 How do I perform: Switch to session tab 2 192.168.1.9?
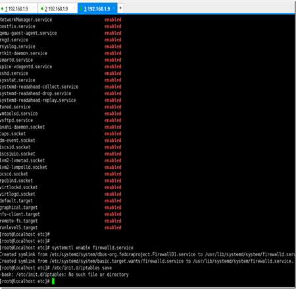(57, 9)
